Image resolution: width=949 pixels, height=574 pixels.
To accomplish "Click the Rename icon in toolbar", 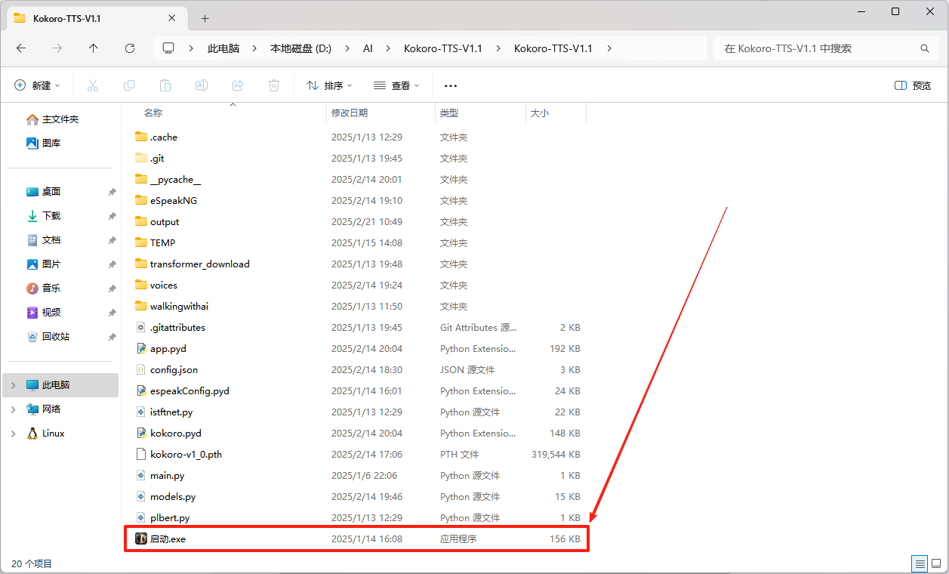I will pos(202,85).
